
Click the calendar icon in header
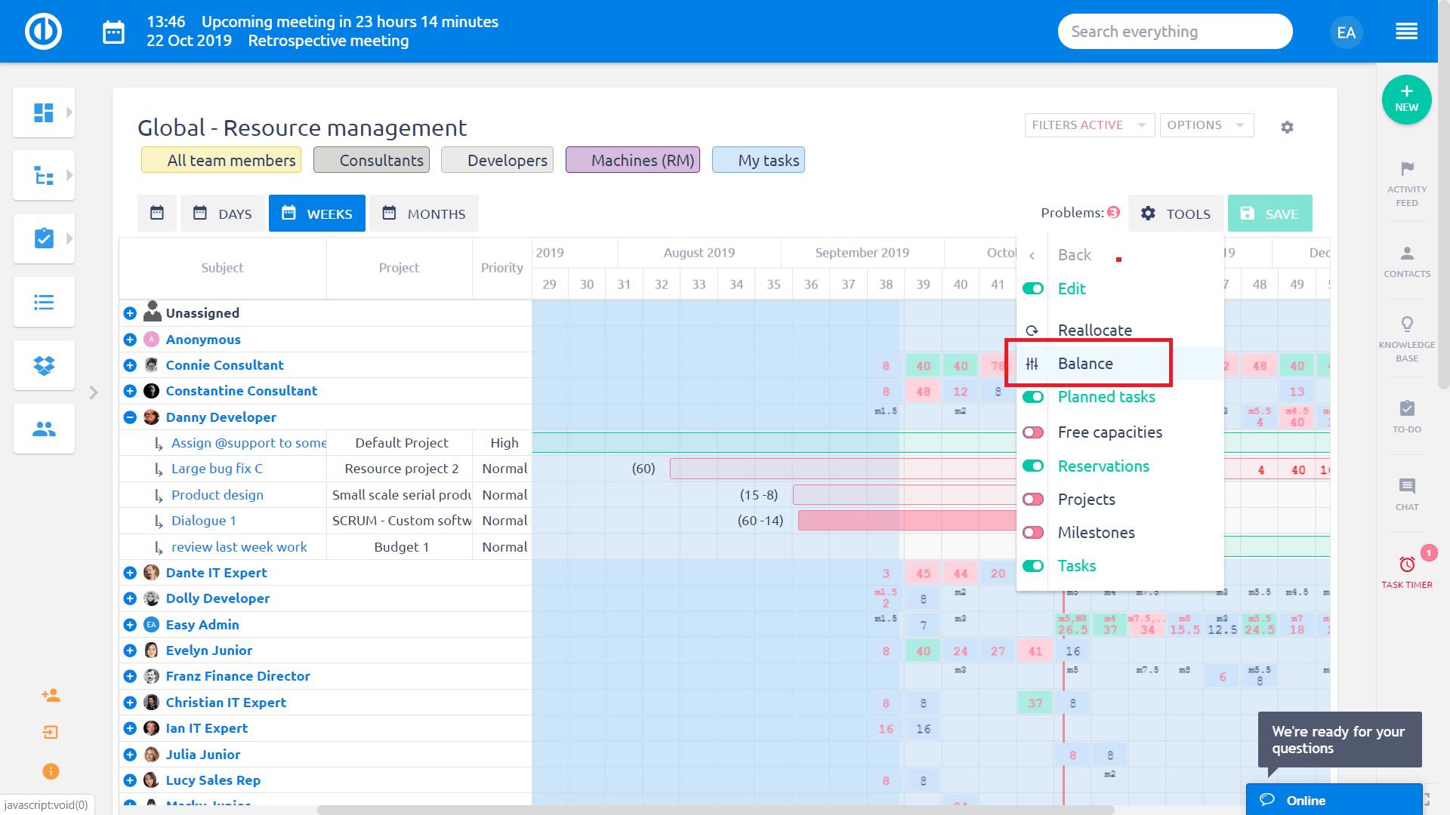[x=113, y=32]
